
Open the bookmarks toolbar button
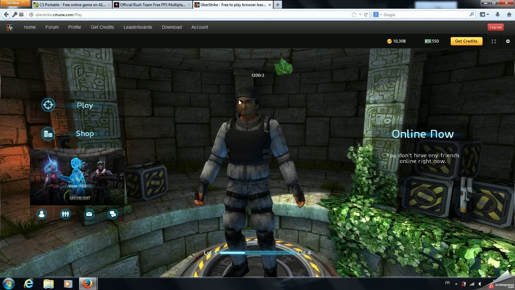pos(484,14)
